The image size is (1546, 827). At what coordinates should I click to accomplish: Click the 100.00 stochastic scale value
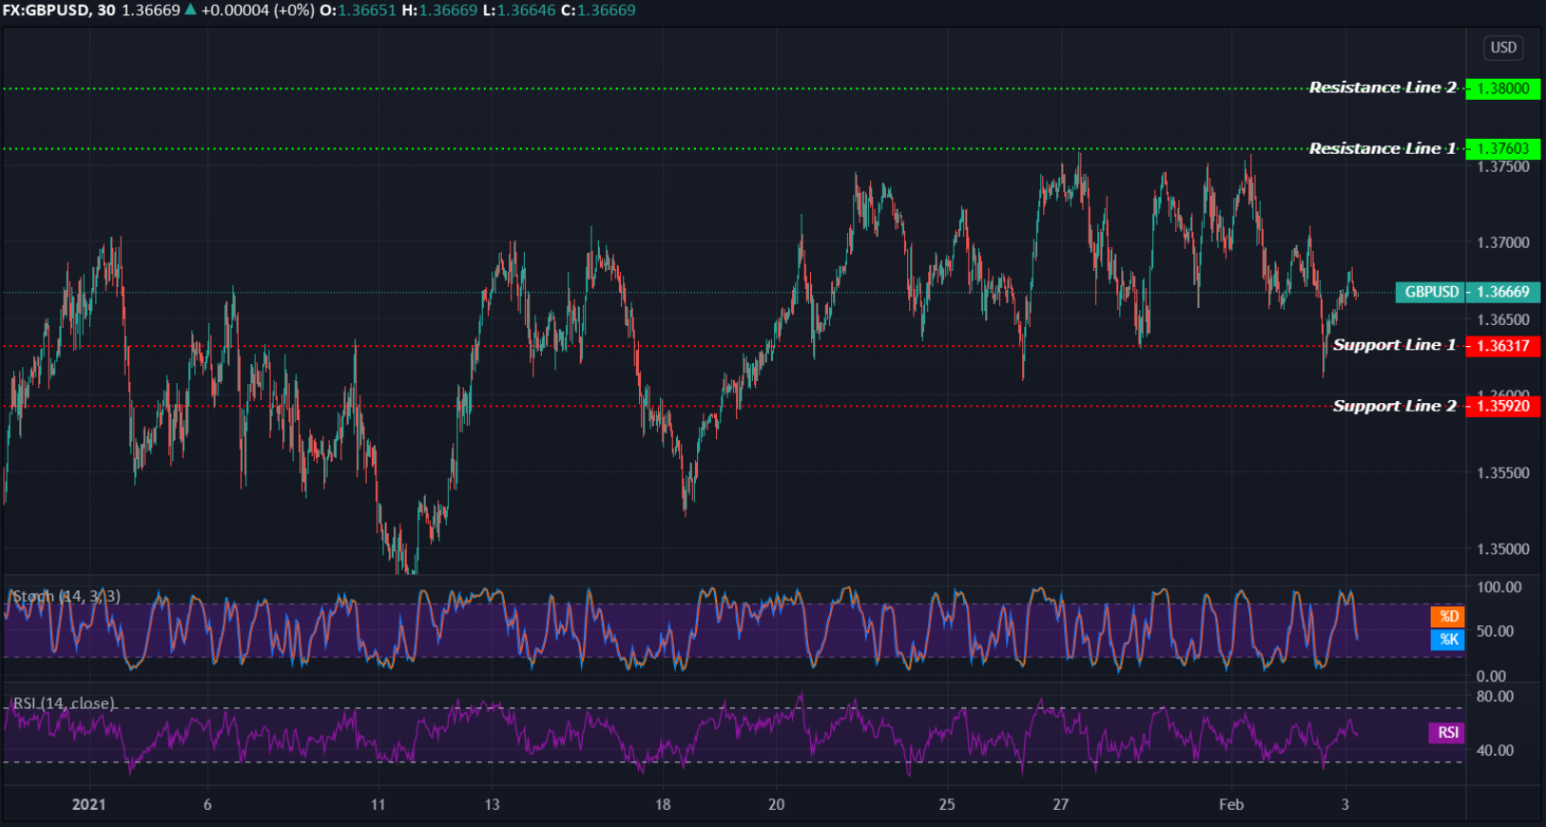1498,587
